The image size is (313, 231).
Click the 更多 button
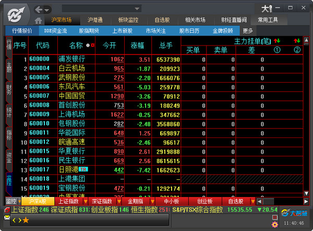tap(248, 31)
